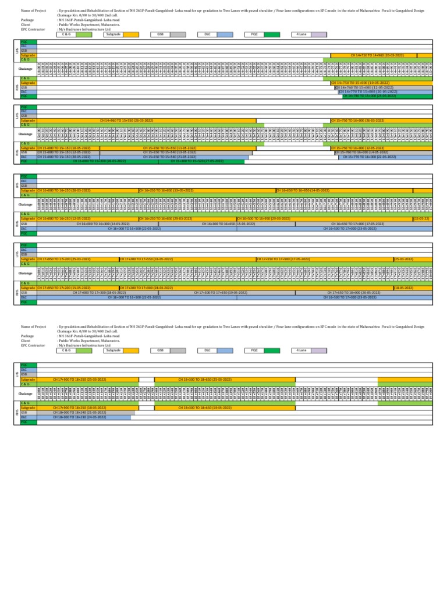Click the PQC bar CH 14+780 TO 15+000
Screen dimensions: 447x596
(387, 96)
